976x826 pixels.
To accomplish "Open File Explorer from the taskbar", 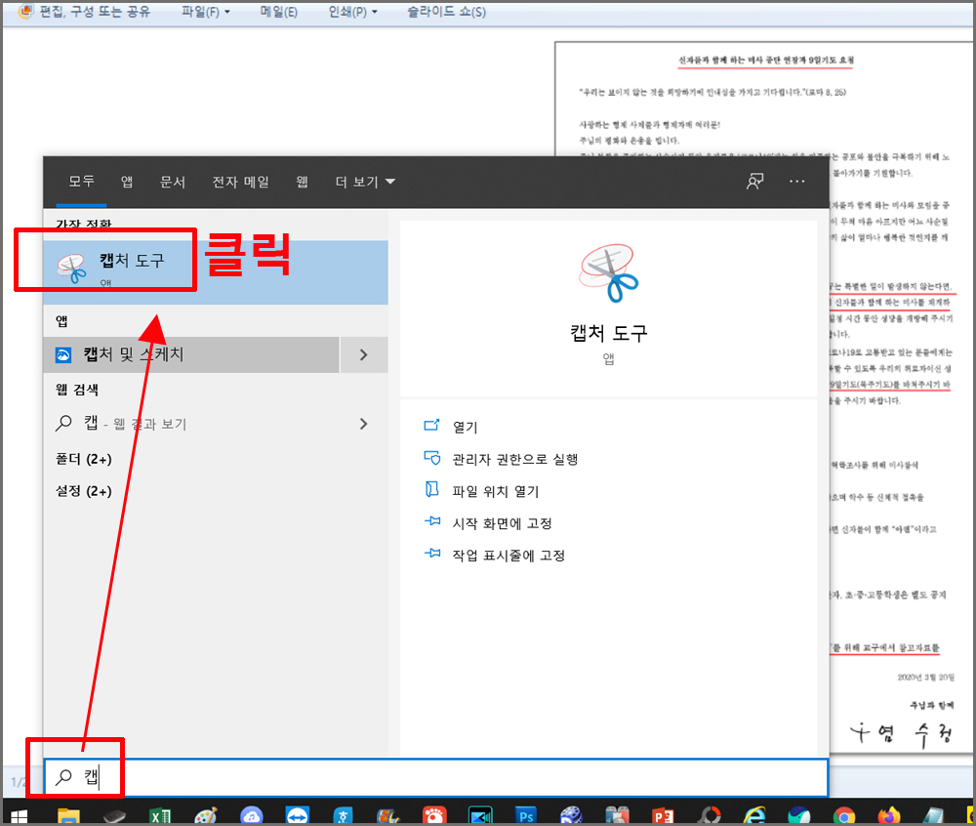I will (68, 815).
